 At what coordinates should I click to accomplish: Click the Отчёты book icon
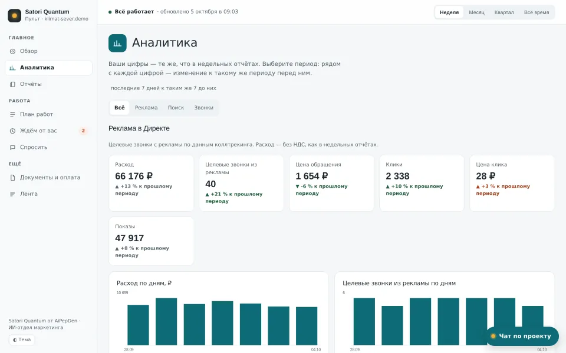[12, 84]
